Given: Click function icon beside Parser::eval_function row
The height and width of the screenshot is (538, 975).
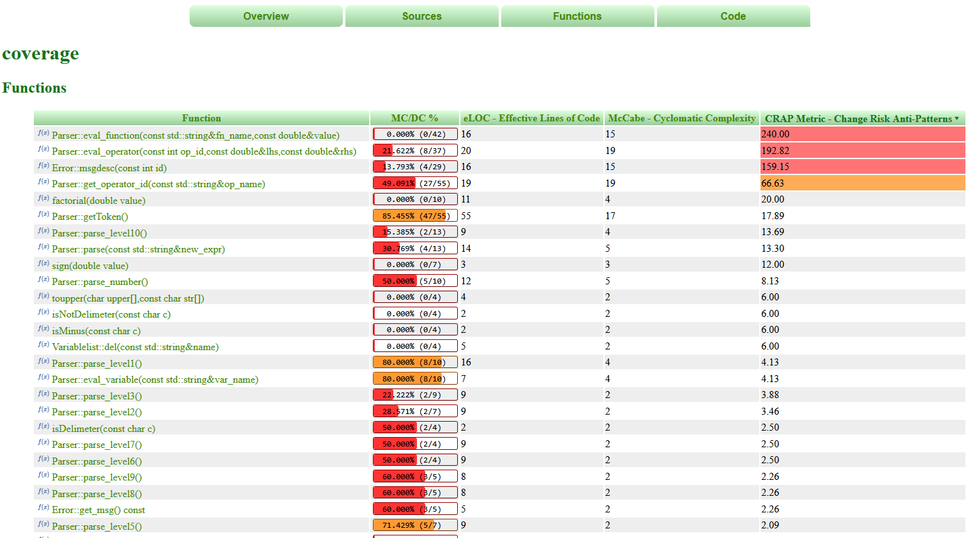Looking at the screenshot, I should tap(43, 134).
